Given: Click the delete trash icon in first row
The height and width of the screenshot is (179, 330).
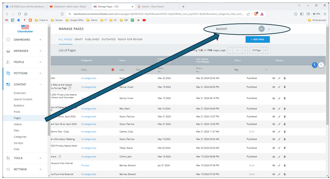Looking at the screenshot, I should click(x=285, y=78).
